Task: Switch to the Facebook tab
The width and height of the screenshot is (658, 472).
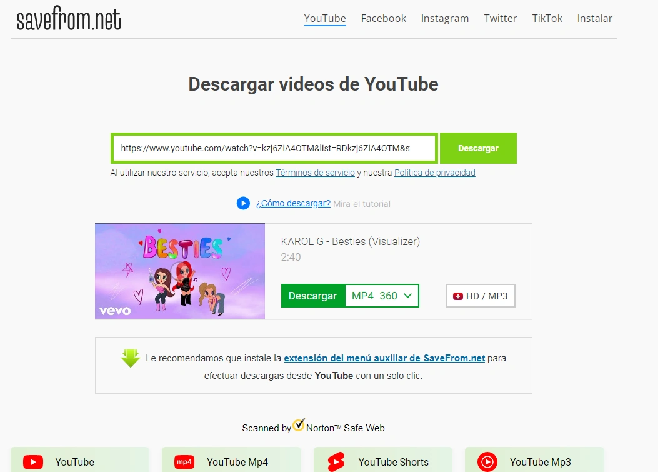Action: point(384,18)
